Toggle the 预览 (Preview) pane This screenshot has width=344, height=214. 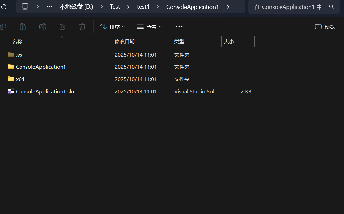pyautogui.click(x=324, y=27)
